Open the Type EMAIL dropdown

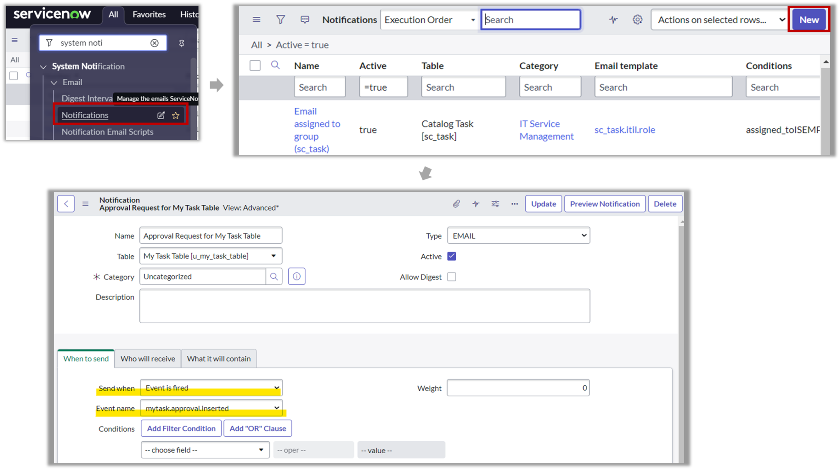pos(518,236)
